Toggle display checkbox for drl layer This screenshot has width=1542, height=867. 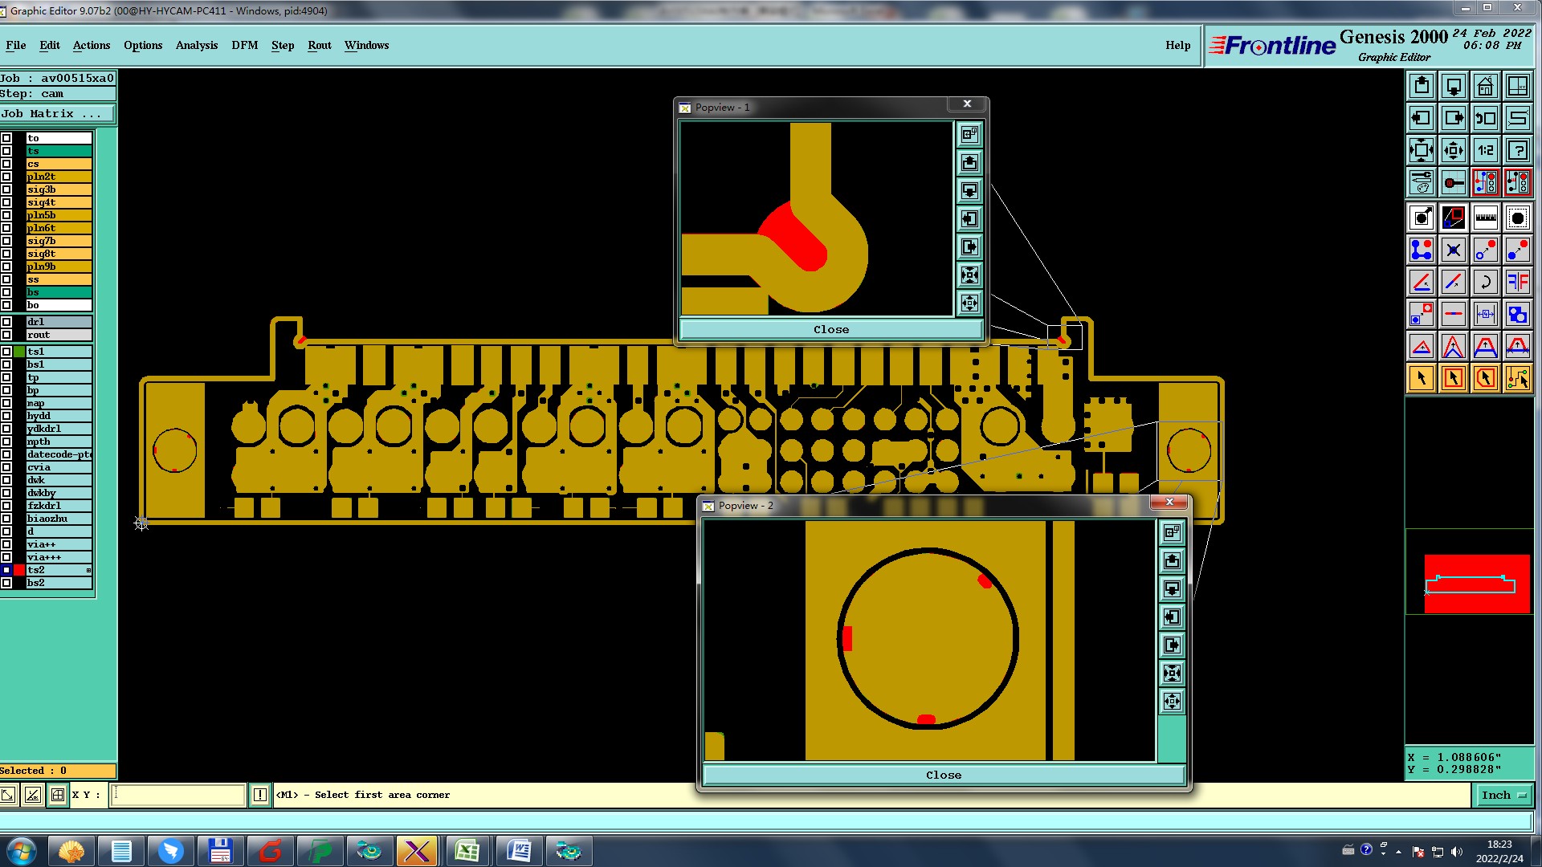tap(6, 322)
